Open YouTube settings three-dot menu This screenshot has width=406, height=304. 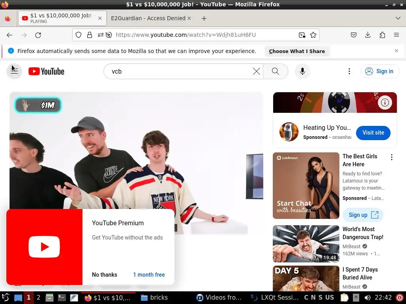[349, 71]
